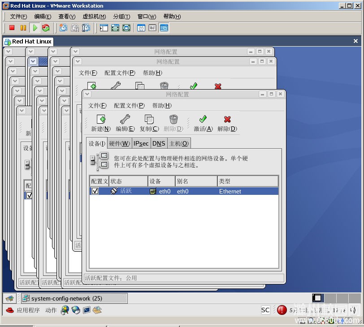The width and height of the screenshot is (364, 327).
Task: Open the summary view wrench window icon
Action: coord(141,28)
